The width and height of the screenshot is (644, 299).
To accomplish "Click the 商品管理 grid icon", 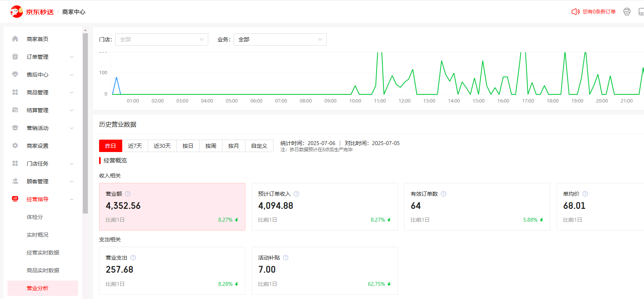I will pos(15,92).
